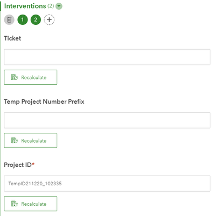Click the Project ID input with TempID211220_102335
214x216 pixels.
pos(107,184)
